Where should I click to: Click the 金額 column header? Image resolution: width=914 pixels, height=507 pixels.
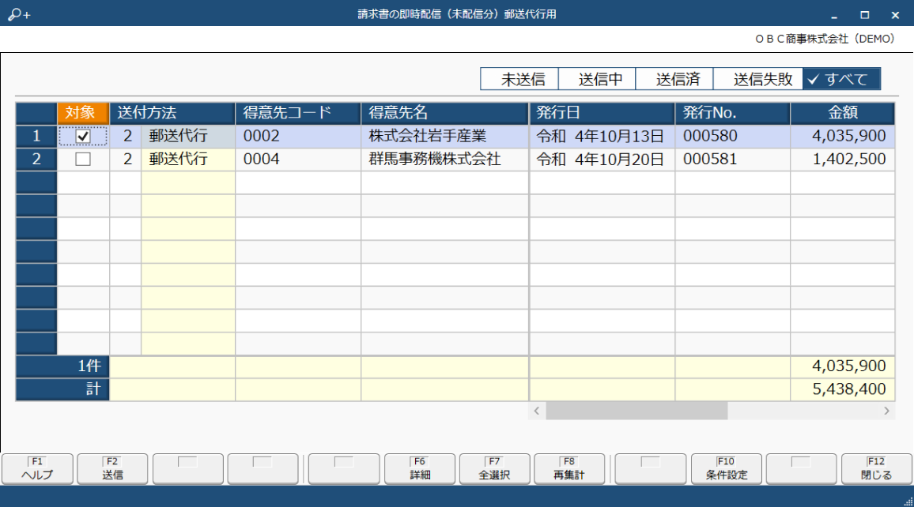(842, 113)
